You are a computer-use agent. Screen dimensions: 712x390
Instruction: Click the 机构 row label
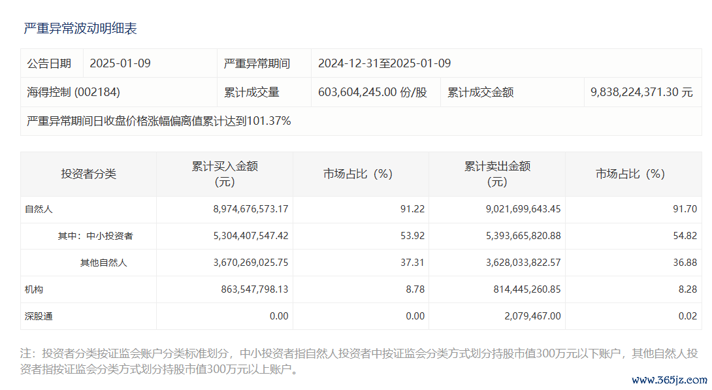click(34, 289)
